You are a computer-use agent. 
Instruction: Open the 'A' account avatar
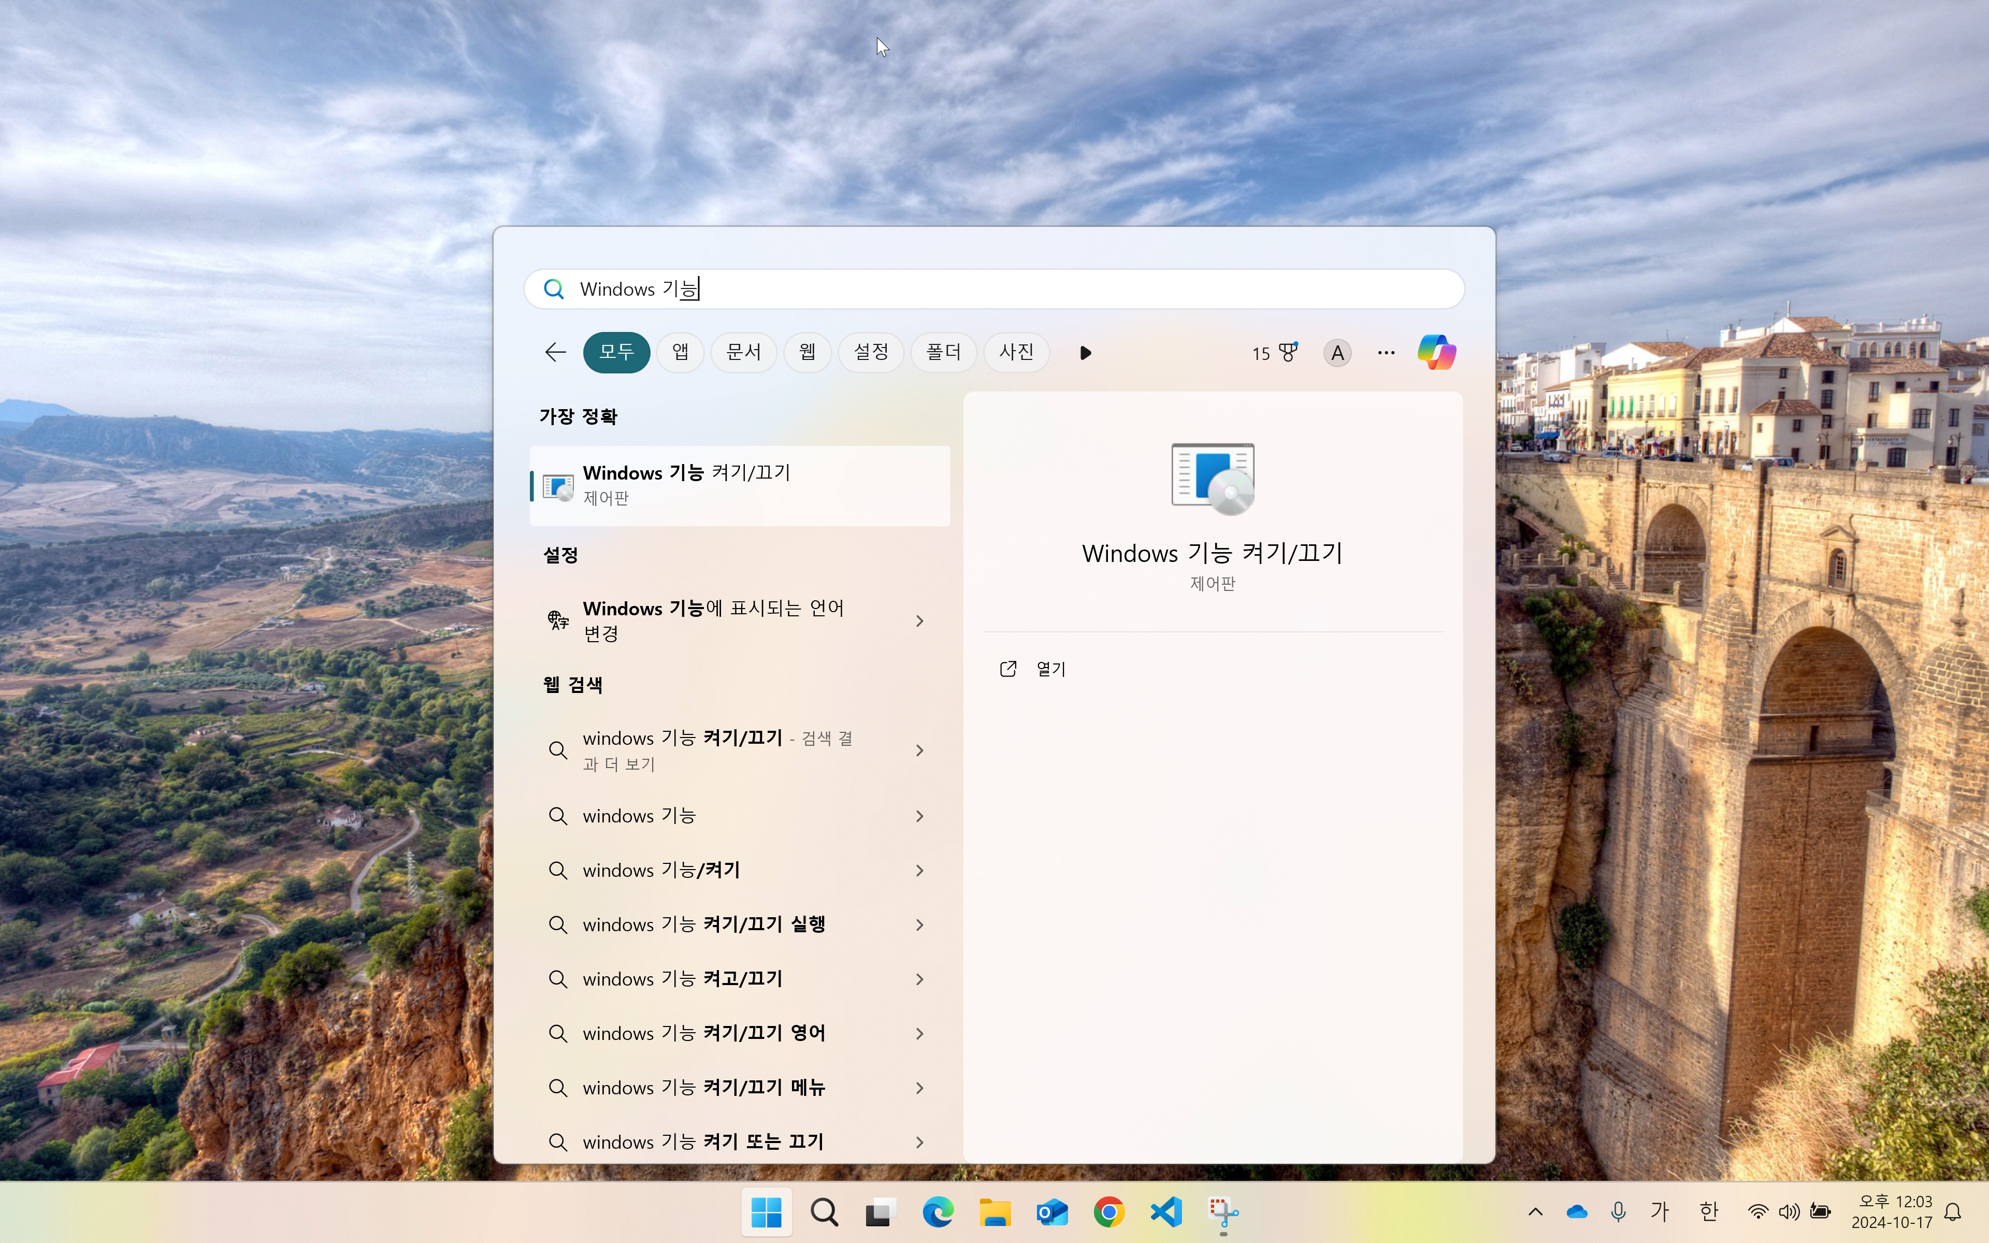[1336, 352]
